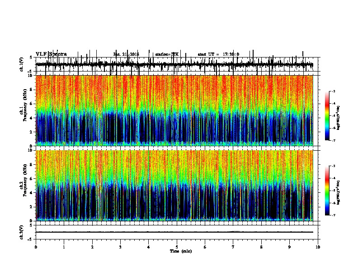The image size is (358, 277).
Task: Click the ch.1 voltage waveform trace
Action: [174, 65]
